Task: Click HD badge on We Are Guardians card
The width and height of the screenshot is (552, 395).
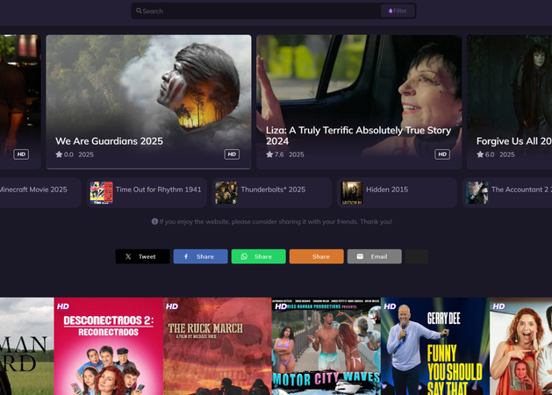Action: 232,154
